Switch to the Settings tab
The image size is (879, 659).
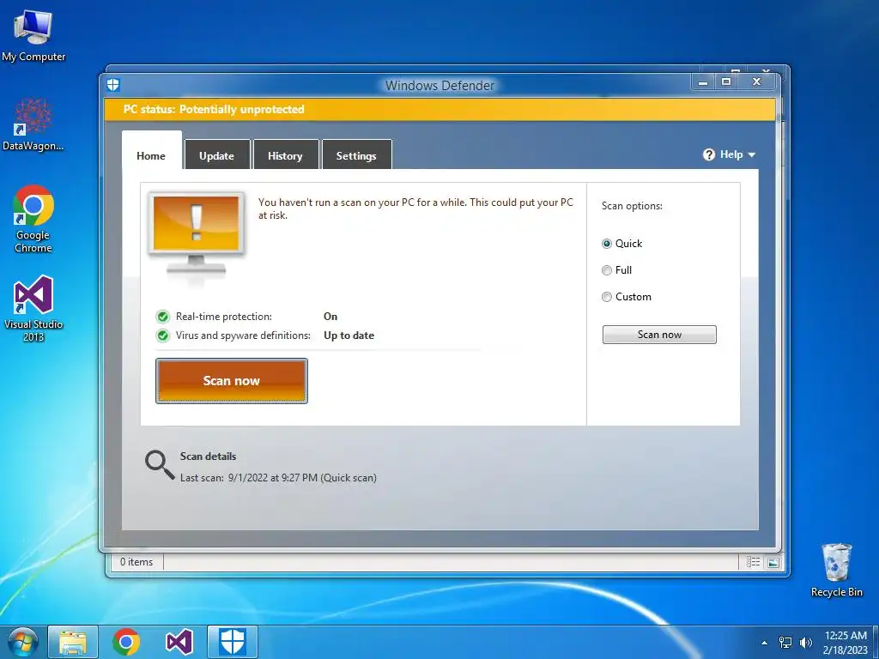pos(356,156)
